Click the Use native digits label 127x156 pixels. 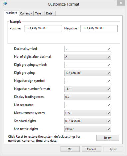pyautogui.click(x=26, y=129)
